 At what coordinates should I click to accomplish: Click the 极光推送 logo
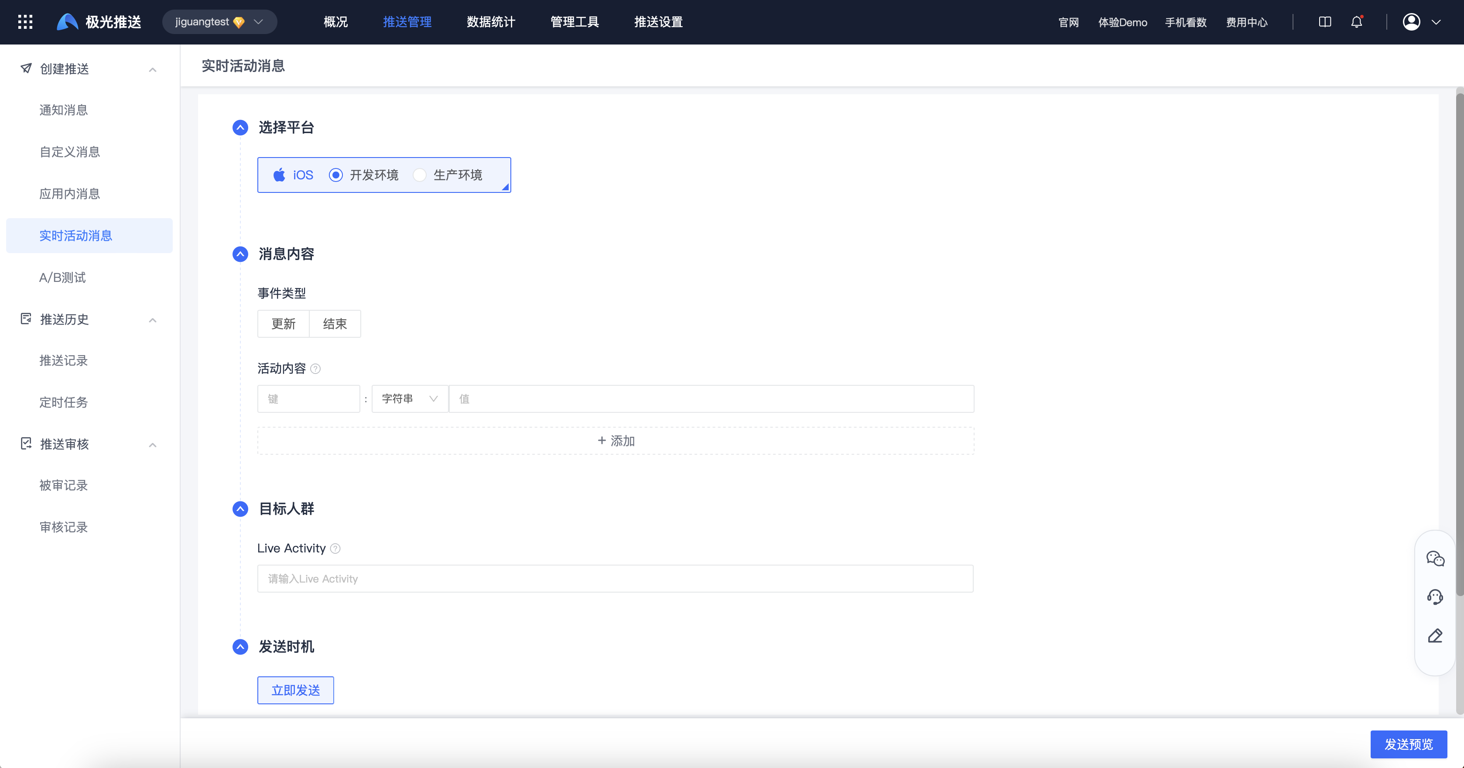coord(99,22)
